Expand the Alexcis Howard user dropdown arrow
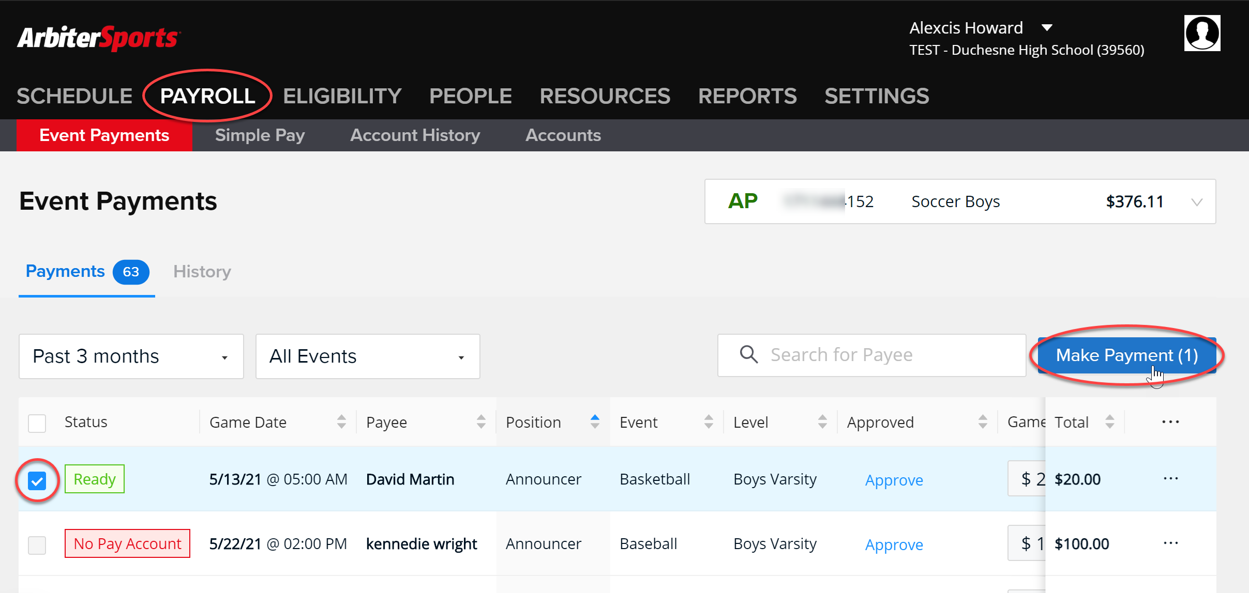The width and height of the screenshot is (1249, 593). pyautogui.click(x=1047, y=28)
